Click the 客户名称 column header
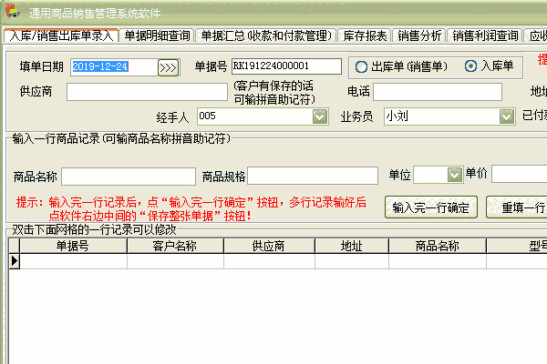The image size is (547, 364). point(175,246)
